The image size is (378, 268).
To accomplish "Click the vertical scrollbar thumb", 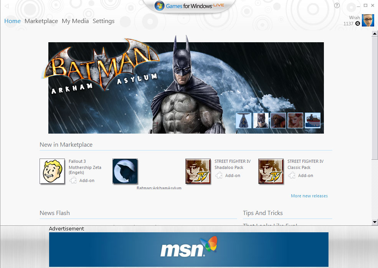I will (x=375, y=98).
